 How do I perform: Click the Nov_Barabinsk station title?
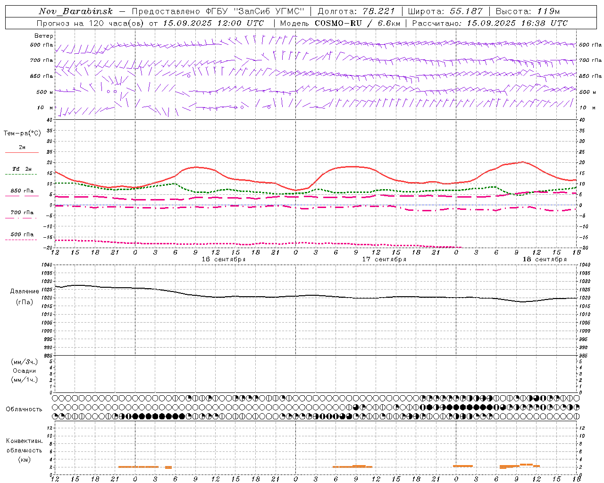click(76, 11)
